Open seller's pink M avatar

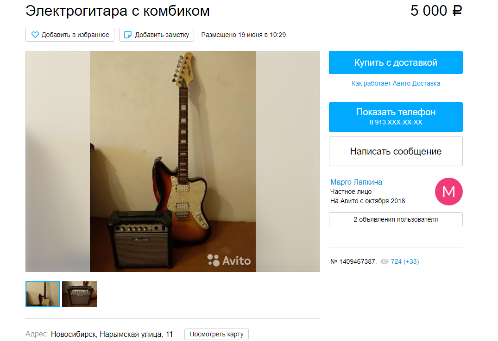click(448, 192)
